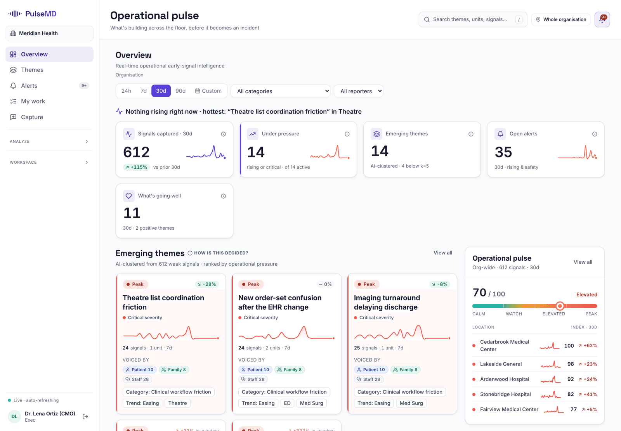The width and height of the screenshot is (621, 431).
Task: Open My work in the sidebar
Action: click(49, 101)
